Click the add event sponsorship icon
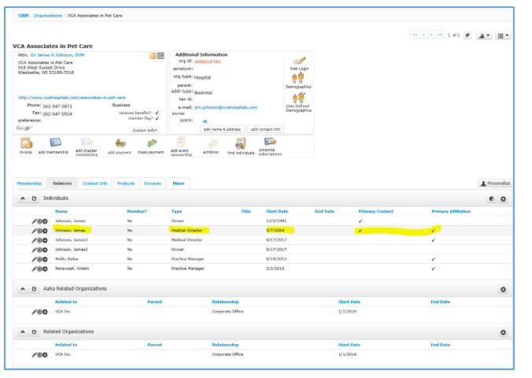532x378 pixels. click(181, 143)
